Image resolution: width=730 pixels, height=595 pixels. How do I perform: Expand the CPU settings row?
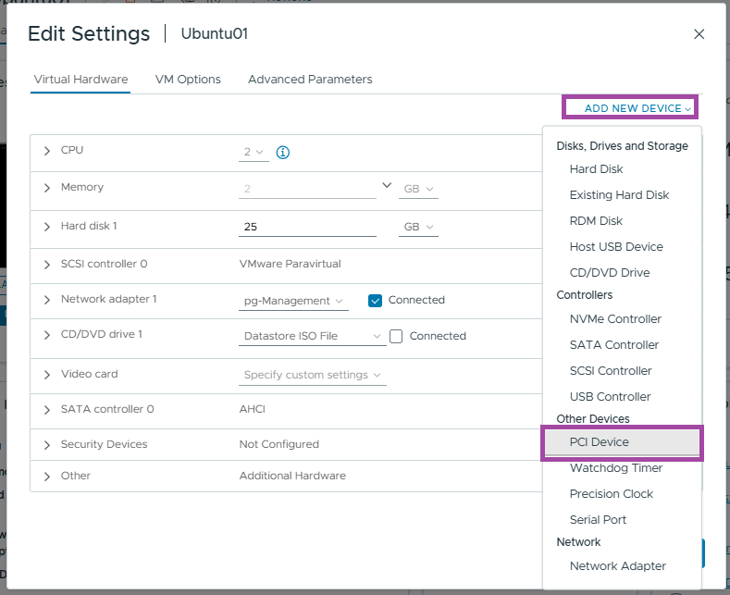tap(47, 150)
